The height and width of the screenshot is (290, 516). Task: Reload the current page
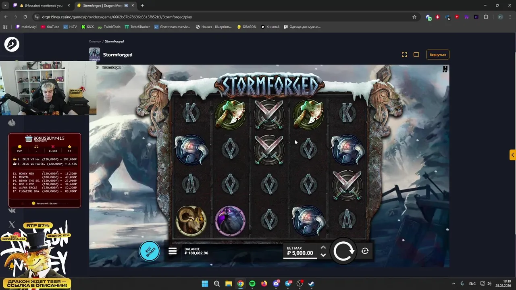click(x=25, y=17)
